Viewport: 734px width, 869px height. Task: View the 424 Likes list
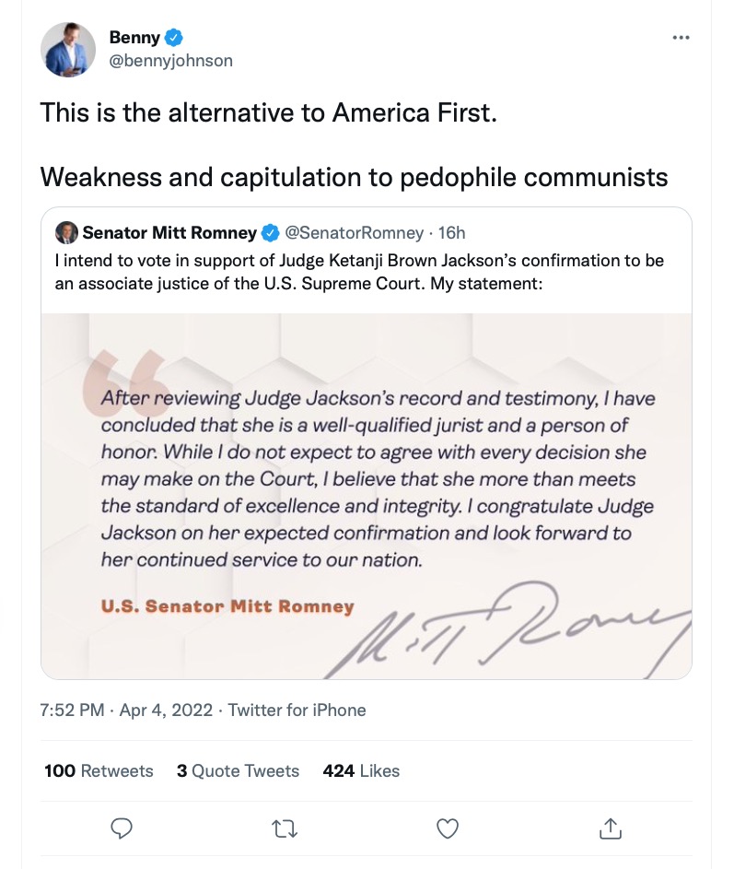pos(361,770)
